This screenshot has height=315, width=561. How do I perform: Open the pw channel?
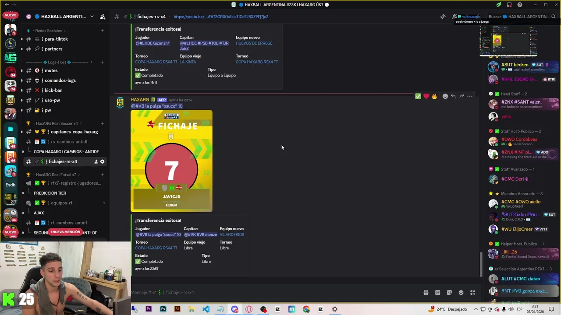(48, 110)
